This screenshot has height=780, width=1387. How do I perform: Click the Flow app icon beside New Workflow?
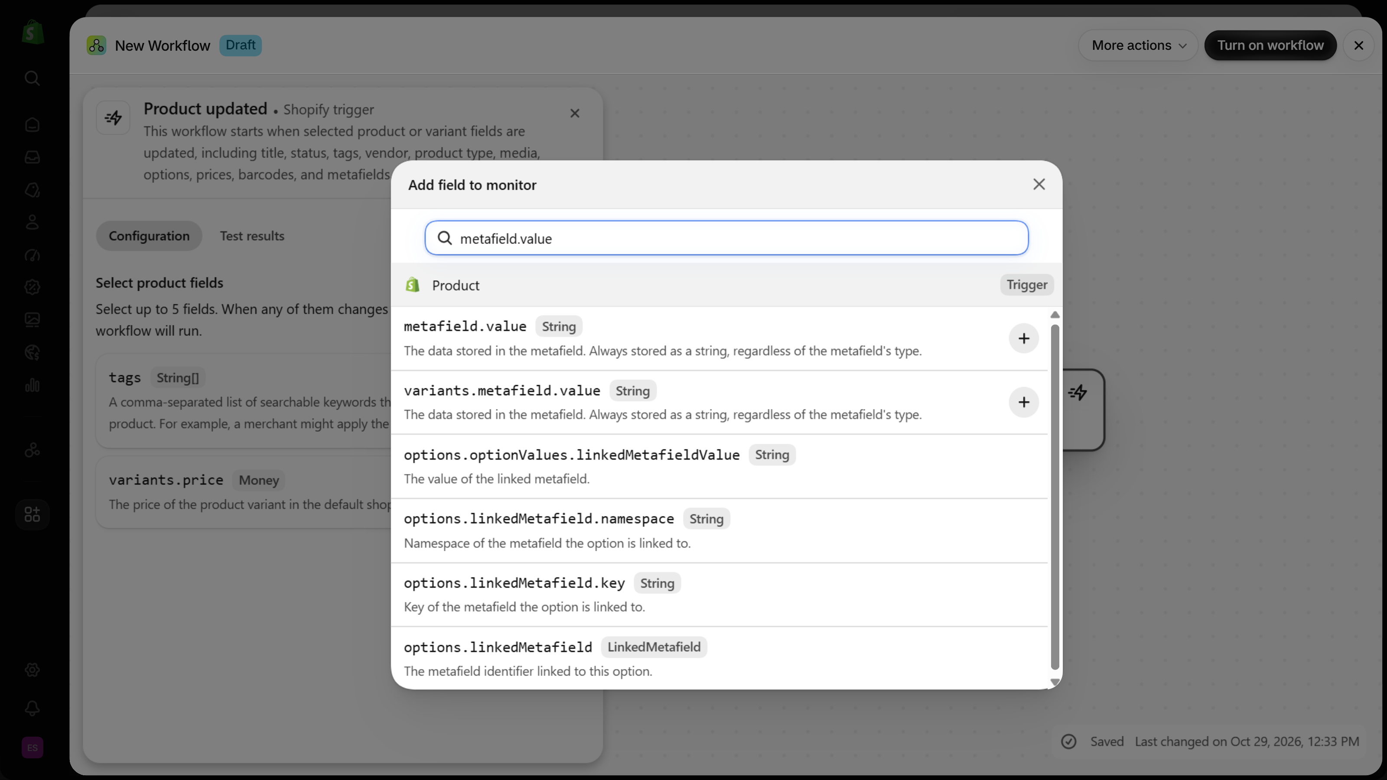[x=96, y=46]
